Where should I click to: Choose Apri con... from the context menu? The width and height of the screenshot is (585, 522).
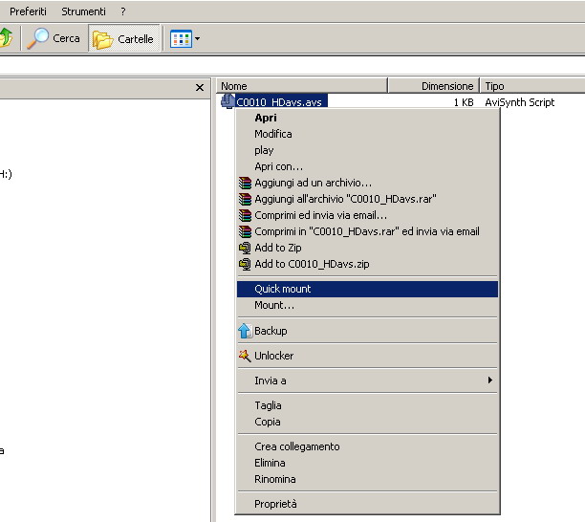pyautogui.click(x=367, y=166)
